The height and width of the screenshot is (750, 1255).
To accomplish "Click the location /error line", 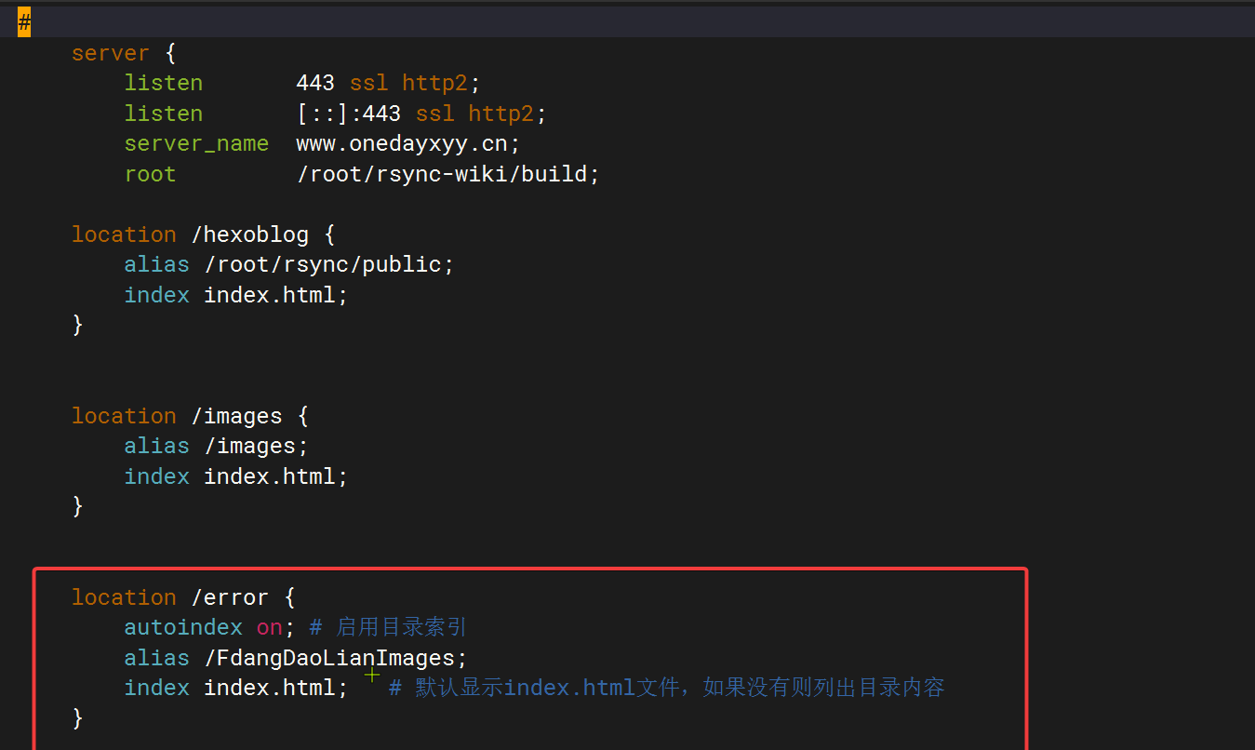I will 183,597.
